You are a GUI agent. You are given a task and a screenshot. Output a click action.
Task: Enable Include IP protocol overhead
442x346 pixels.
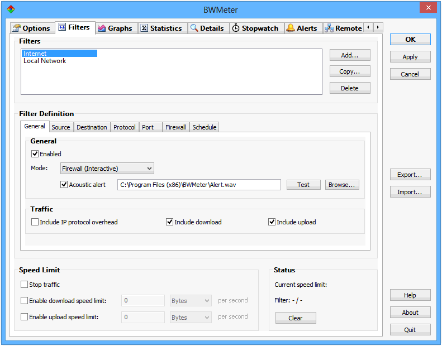click(35, 222)
